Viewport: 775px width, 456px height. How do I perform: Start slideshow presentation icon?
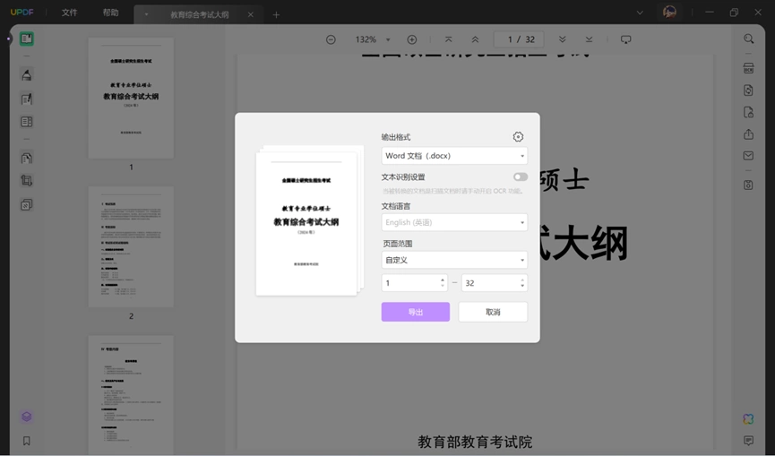[x=625, y=39]
